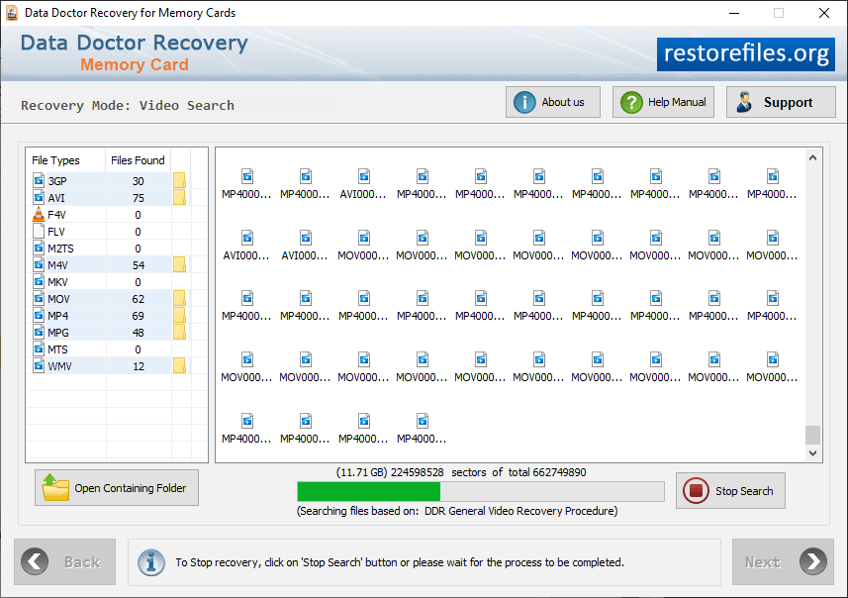Open the folder icon in the MOV row
The height and width of the screenshot is (598, 848).
coord(179,298)
